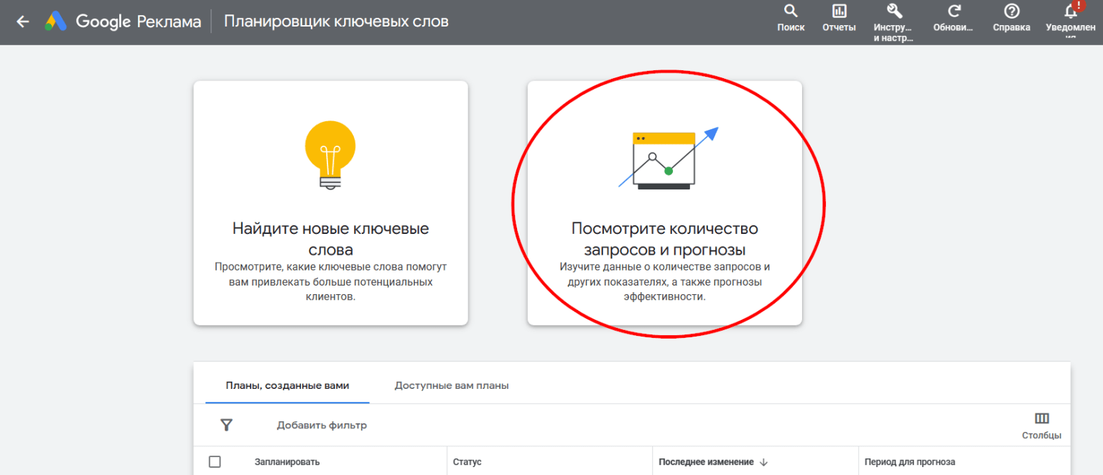Open Посмотрите количество запросов и прогнозы card
Screen dimensions: 1103x475
[x=664, y=202]
